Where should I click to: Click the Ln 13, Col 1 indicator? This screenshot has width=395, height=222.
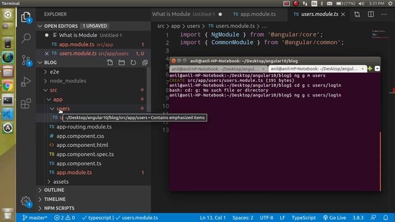click(x=212, y=218)
